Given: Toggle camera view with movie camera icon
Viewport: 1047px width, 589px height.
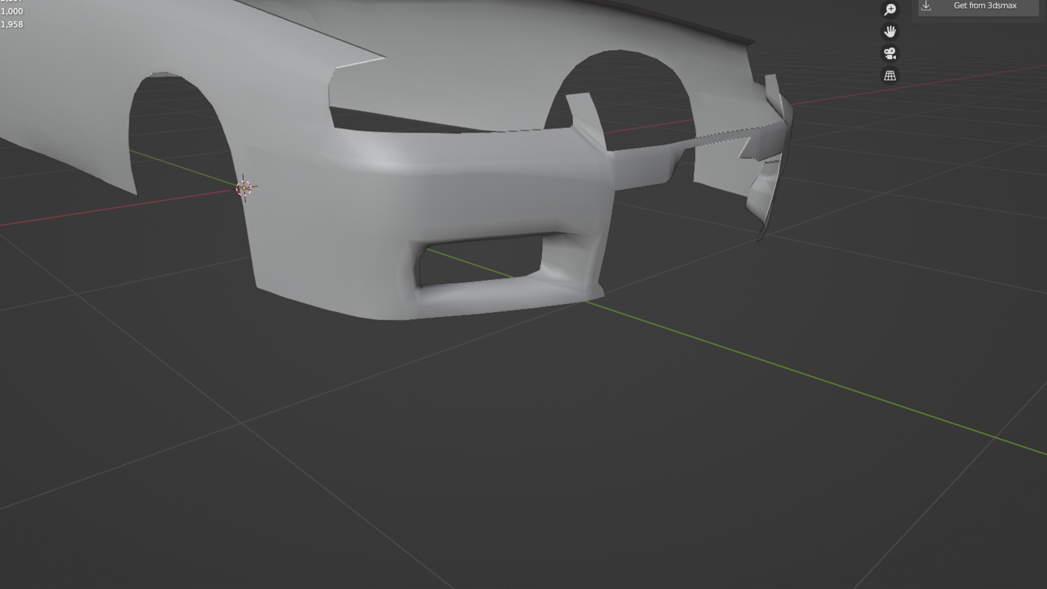Looking at the screenshot, I should tap(890, 53).
